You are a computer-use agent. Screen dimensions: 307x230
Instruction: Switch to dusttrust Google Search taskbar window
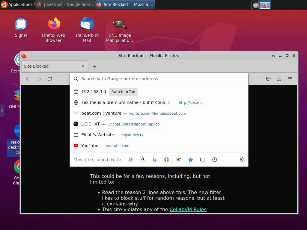click(x=66, y=4)
